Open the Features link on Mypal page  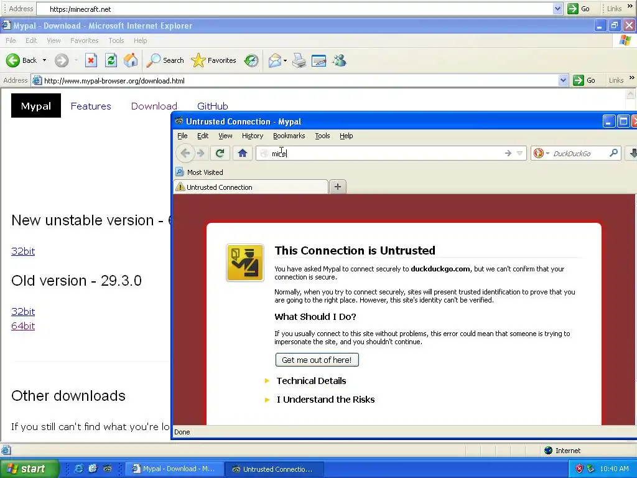coord(91,106)
